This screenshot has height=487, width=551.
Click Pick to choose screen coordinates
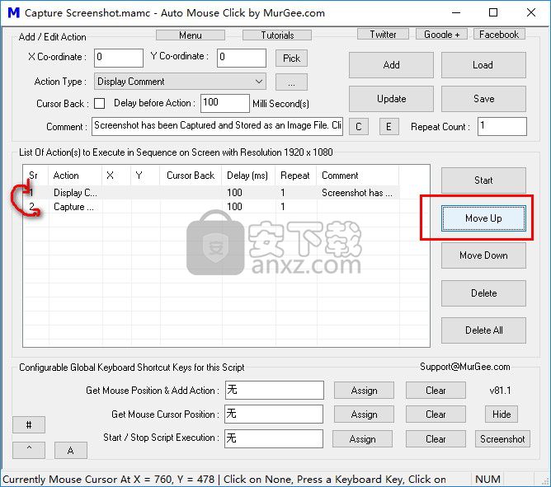[291, 59]
